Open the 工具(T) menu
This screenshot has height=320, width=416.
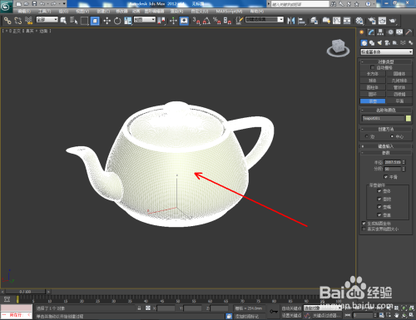(x=44, y=12)
